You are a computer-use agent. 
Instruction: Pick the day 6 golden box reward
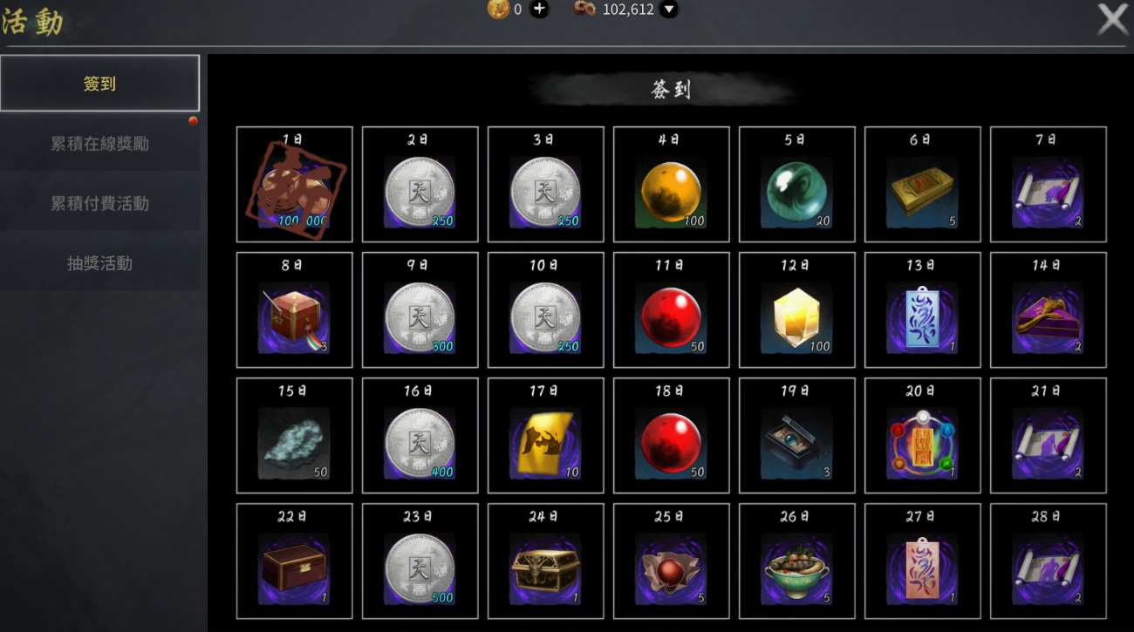click(x=923, y=185)
